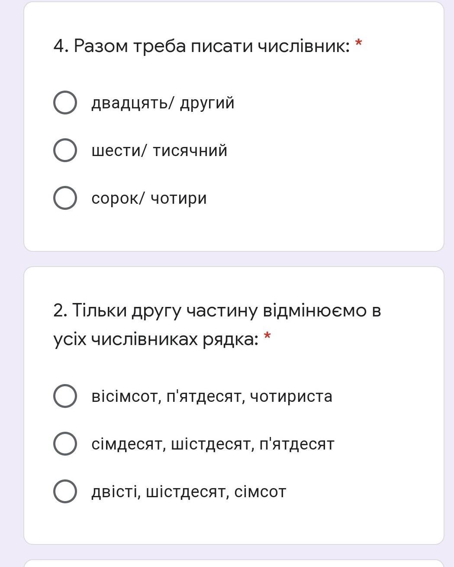
Task: Click the word "числівник:" in question 4
Action: pos(304,46)
